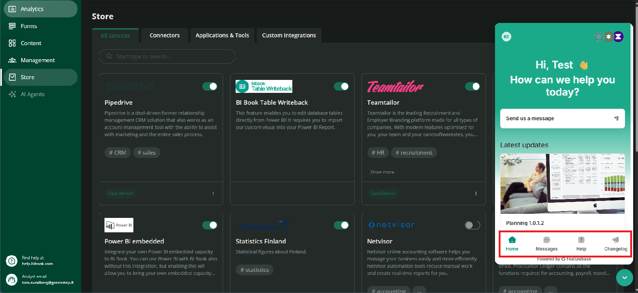Click the Teamtailor card title

coord(383,102)
